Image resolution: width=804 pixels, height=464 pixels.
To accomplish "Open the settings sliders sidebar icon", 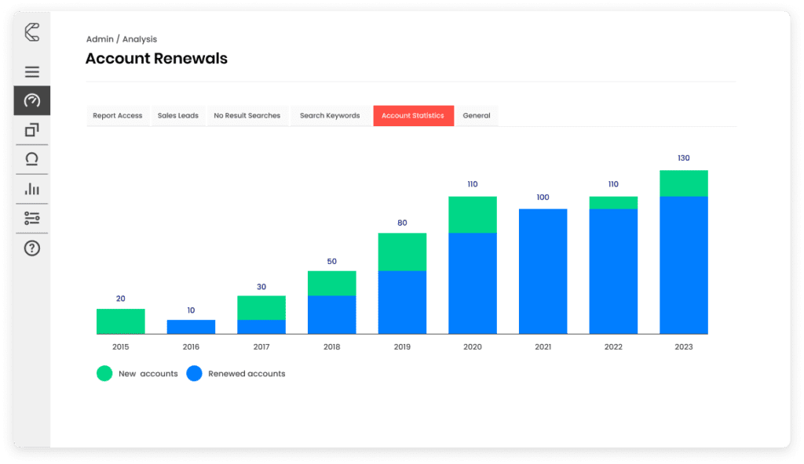I will tap(32, 218).
